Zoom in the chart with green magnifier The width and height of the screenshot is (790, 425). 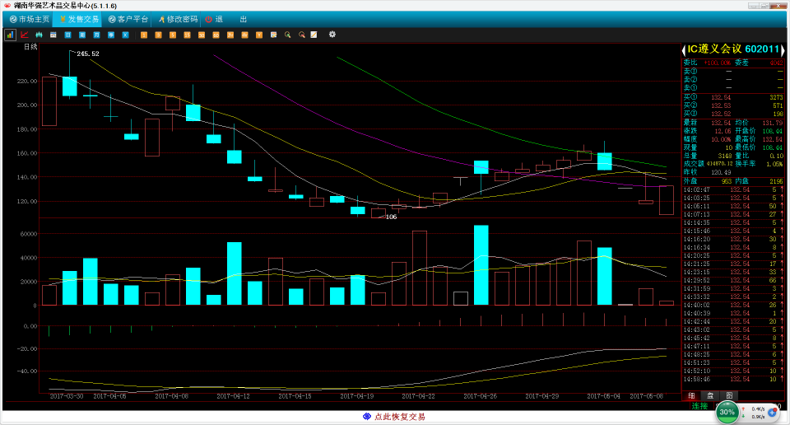pos(288,35)
